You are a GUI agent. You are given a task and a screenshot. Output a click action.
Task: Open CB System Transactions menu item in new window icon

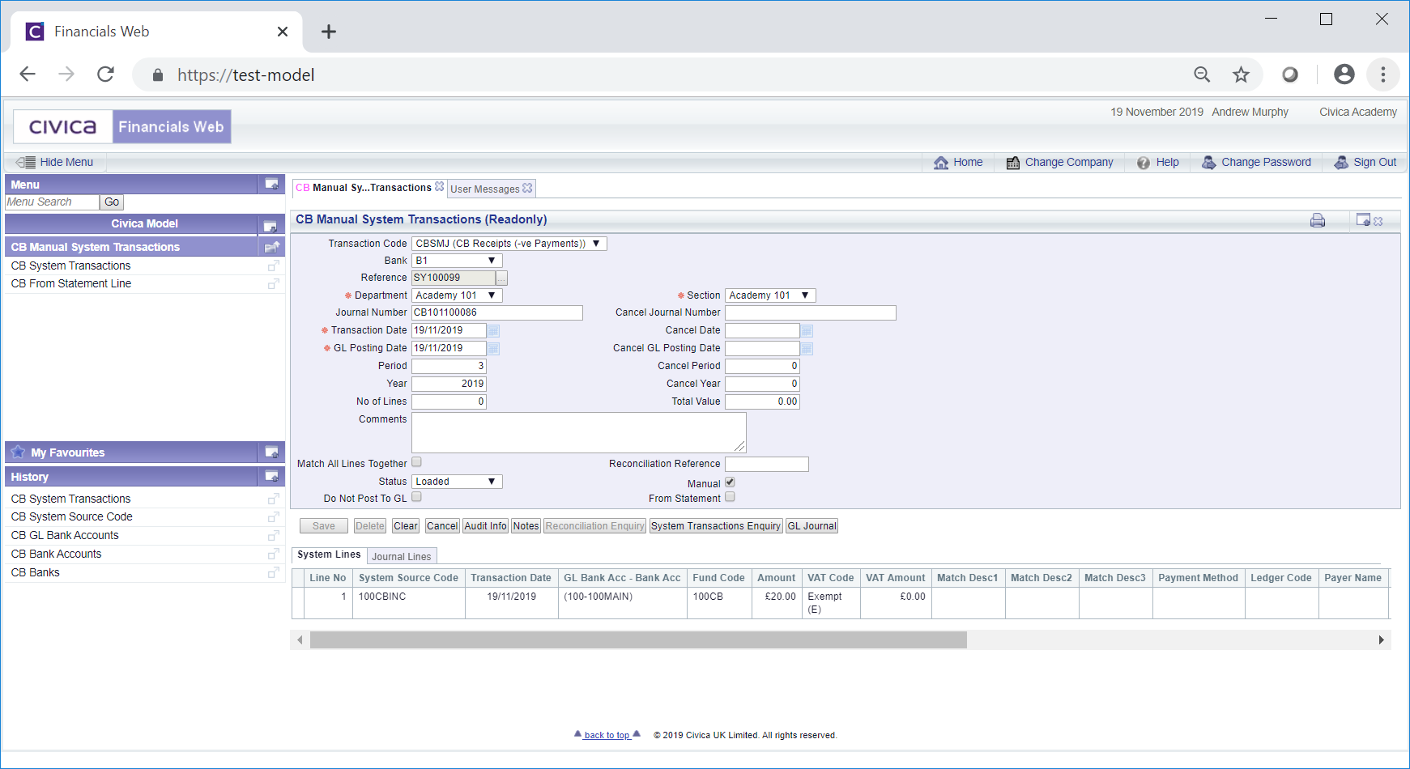(x=274, y=266)
